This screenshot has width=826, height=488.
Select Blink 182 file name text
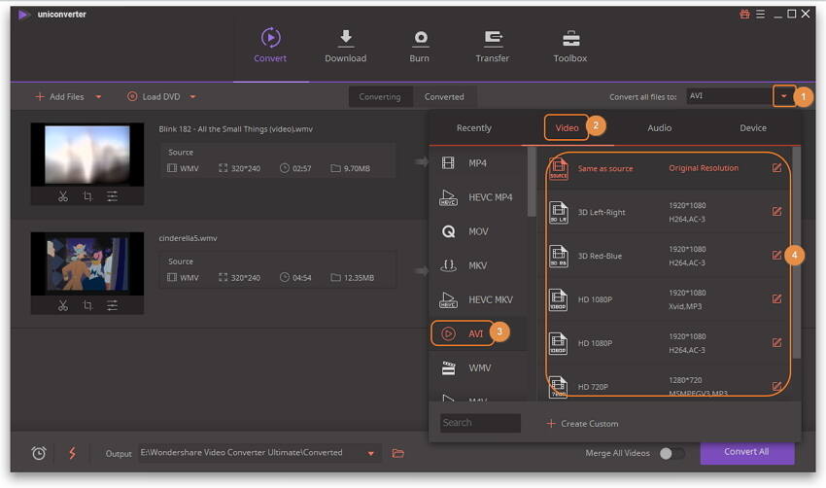(235, 129)
